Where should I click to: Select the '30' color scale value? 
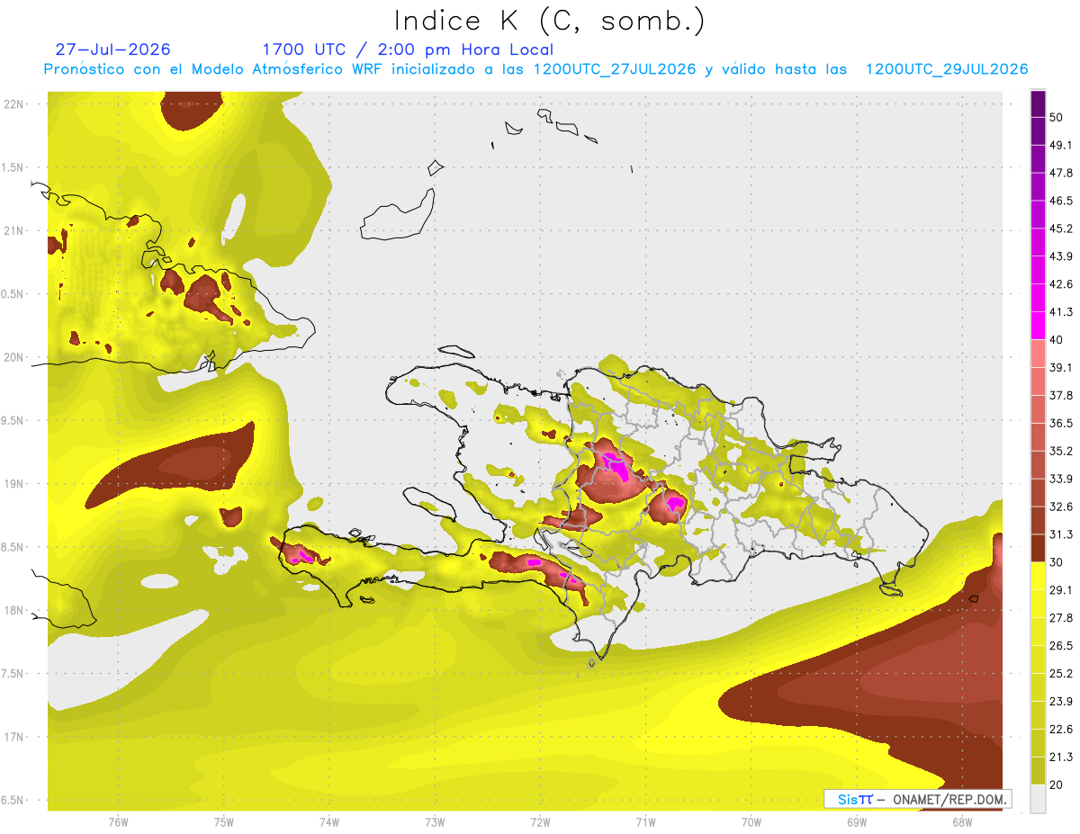(1057, 562)
